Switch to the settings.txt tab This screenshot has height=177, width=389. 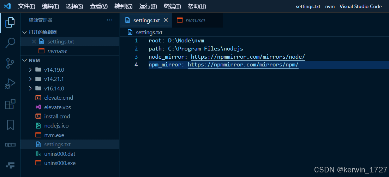pos(146,20)
